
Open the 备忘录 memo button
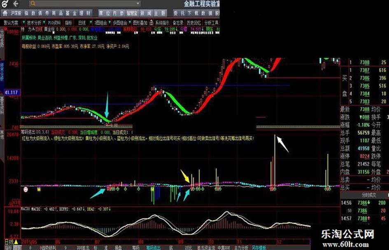[x=178, y=23]
